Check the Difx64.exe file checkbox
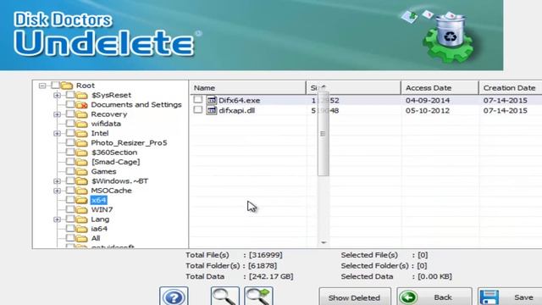The width and height of the screenshot is (542, 305). [x=198, y=100]
